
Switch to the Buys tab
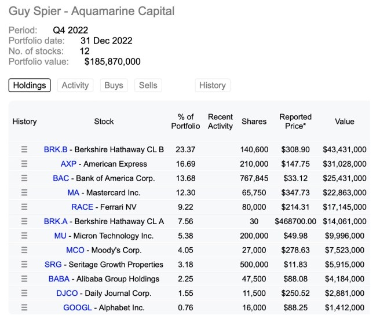[114, 85]
